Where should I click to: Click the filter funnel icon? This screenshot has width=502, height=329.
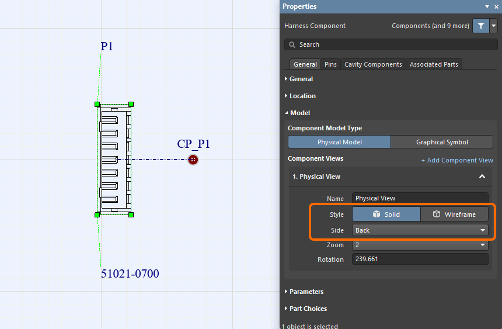(480, 26)
